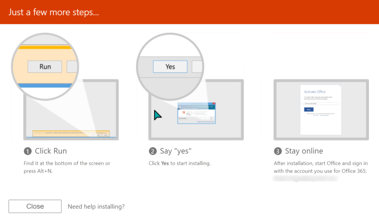The image size is (379, 221).
Task: Toggle the Show details checkbox in the UAC illustration
Action: 180,118
